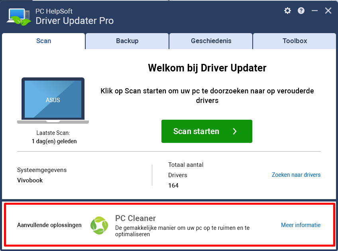Close the Driver Updater Pro window
Viewport: 338px width, 251px height.
point(328,11)
